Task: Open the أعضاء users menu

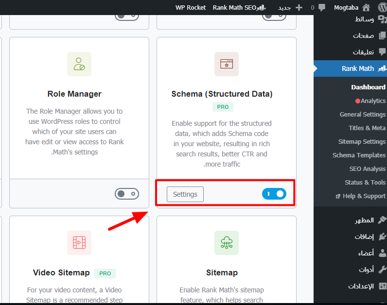Action: [x=366, y=253]
